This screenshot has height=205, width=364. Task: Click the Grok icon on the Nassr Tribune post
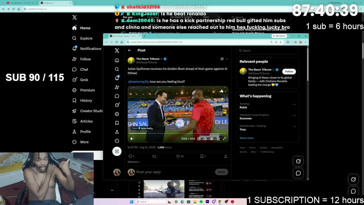pos(222,59)
